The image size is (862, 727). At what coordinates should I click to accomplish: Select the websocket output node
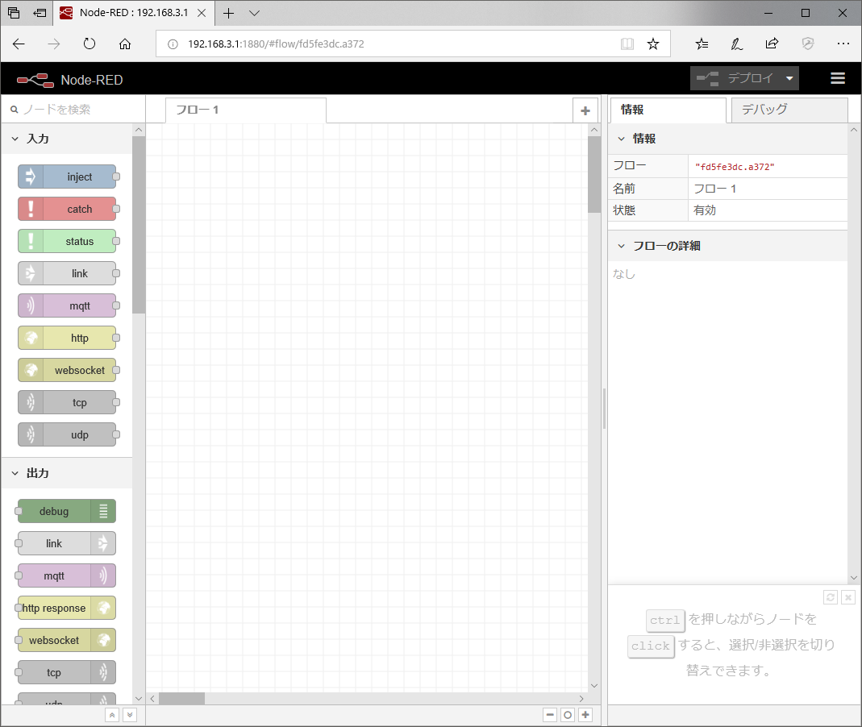pos(67,640)
